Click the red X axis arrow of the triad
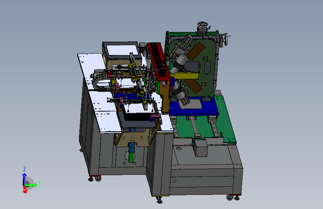The image size is (323, 209). pyautogui.click(x=25, y=189)
